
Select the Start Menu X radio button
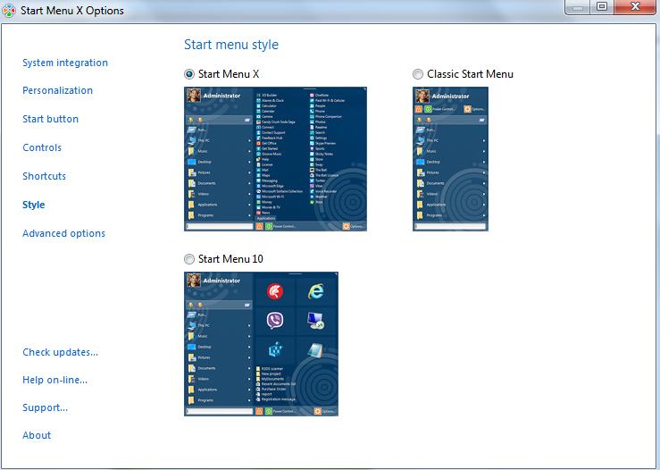189,74
